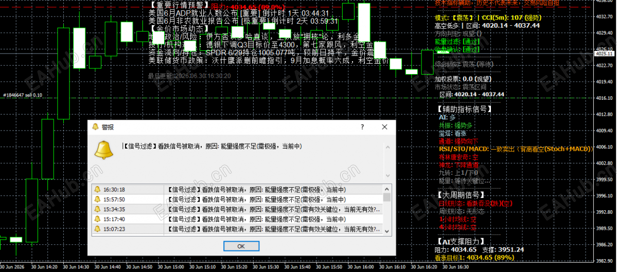The height and width of the screenshot is (272, 617).
Task: Click the 周线形态: 无形态 line
Action: click(462, 211)
